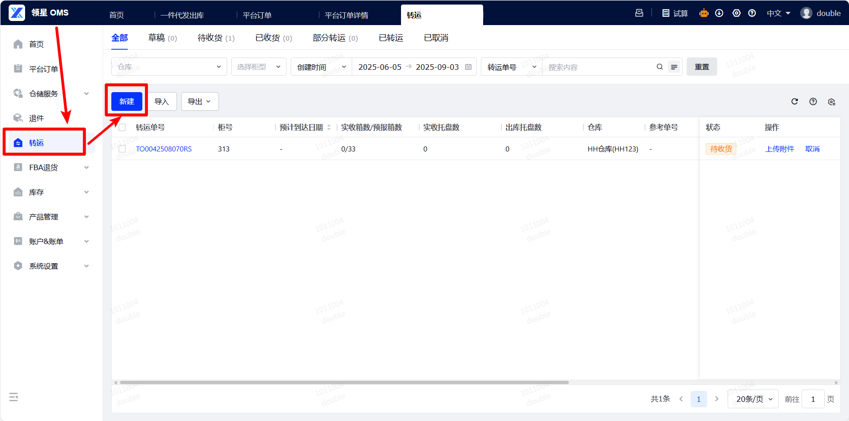
Task: Expand the 产品管理 sidebar menu
Action: click(x=87, y=217)
